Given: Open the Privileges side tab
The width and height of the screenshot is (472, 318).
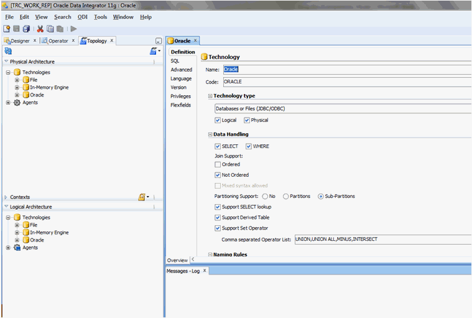Looking at the screenshot, I should [x=180, y=96].
